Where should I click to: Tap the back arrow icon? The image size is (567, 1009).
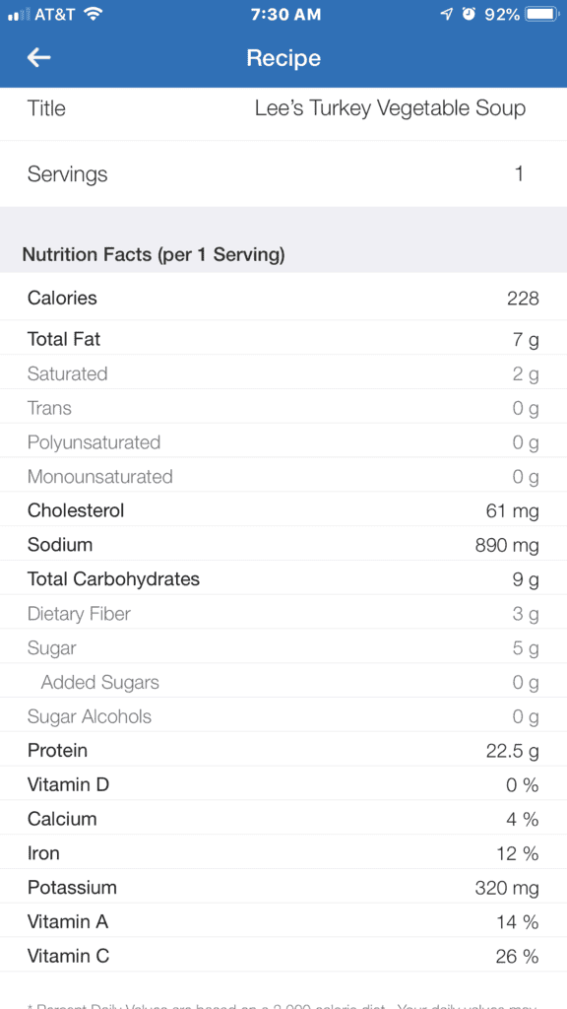pos(38,58)
